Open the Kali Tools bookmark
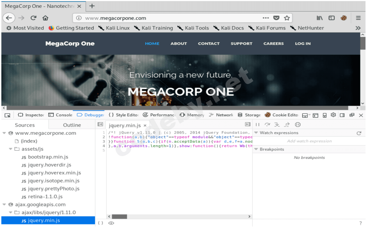This screenshot has height=228, width=367. [193, 28]
